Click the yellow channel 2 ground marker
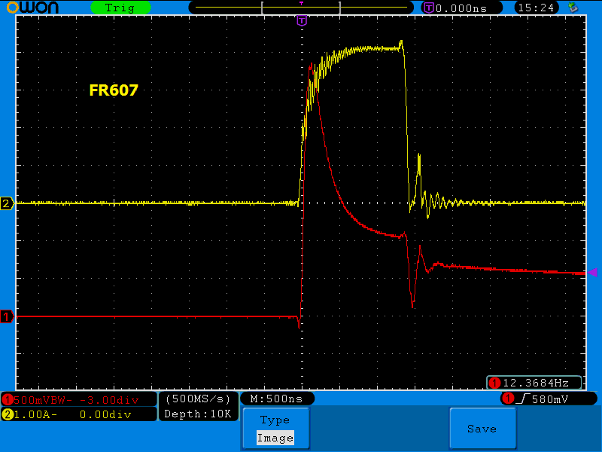This screenshot has width=602, height=452. tap(7, 203)
